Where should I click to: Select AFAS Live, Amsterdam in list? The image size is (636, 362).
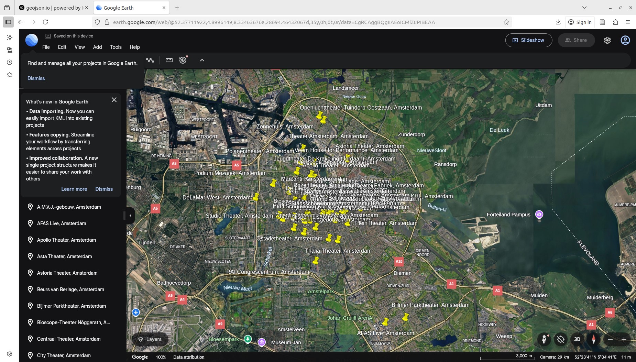click(73, 223)
